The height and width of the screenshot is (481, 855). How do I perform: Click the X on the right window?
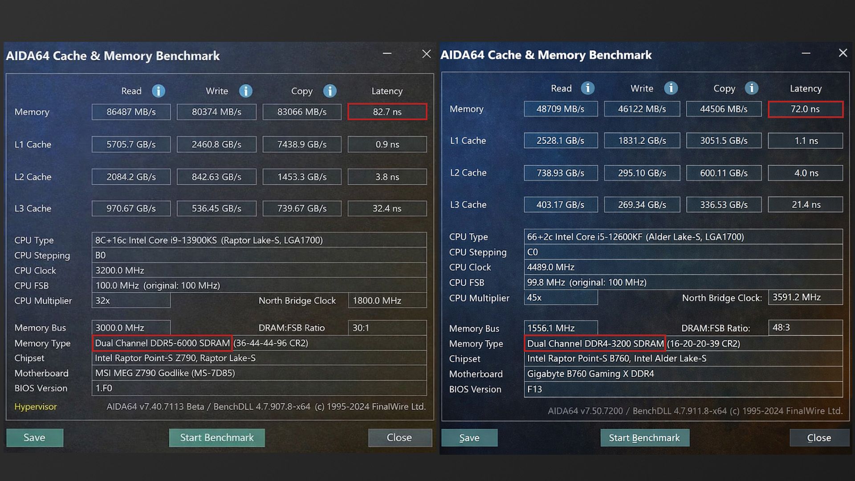843,53
